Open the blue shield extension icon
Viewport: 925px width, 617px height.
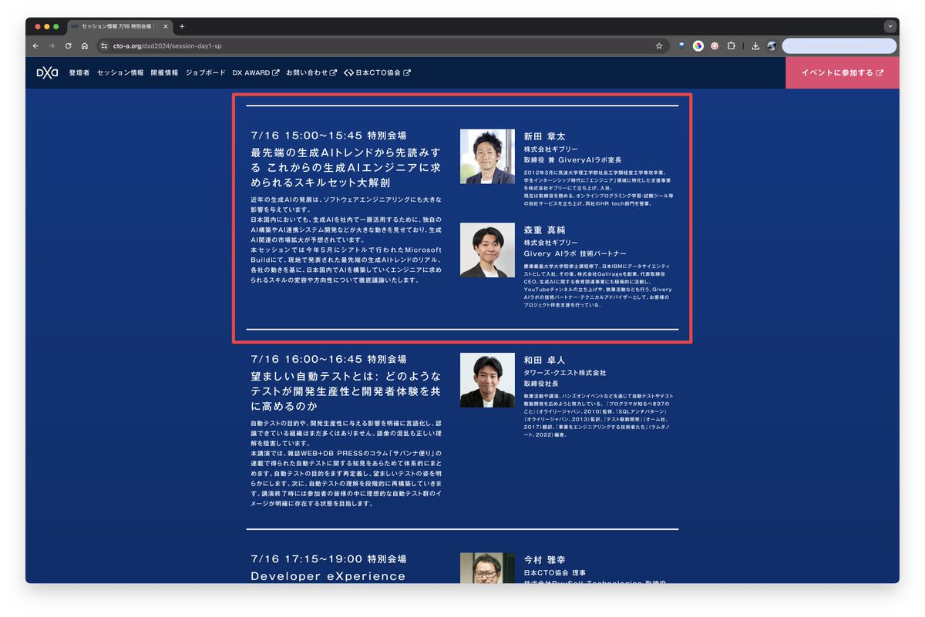681,46
